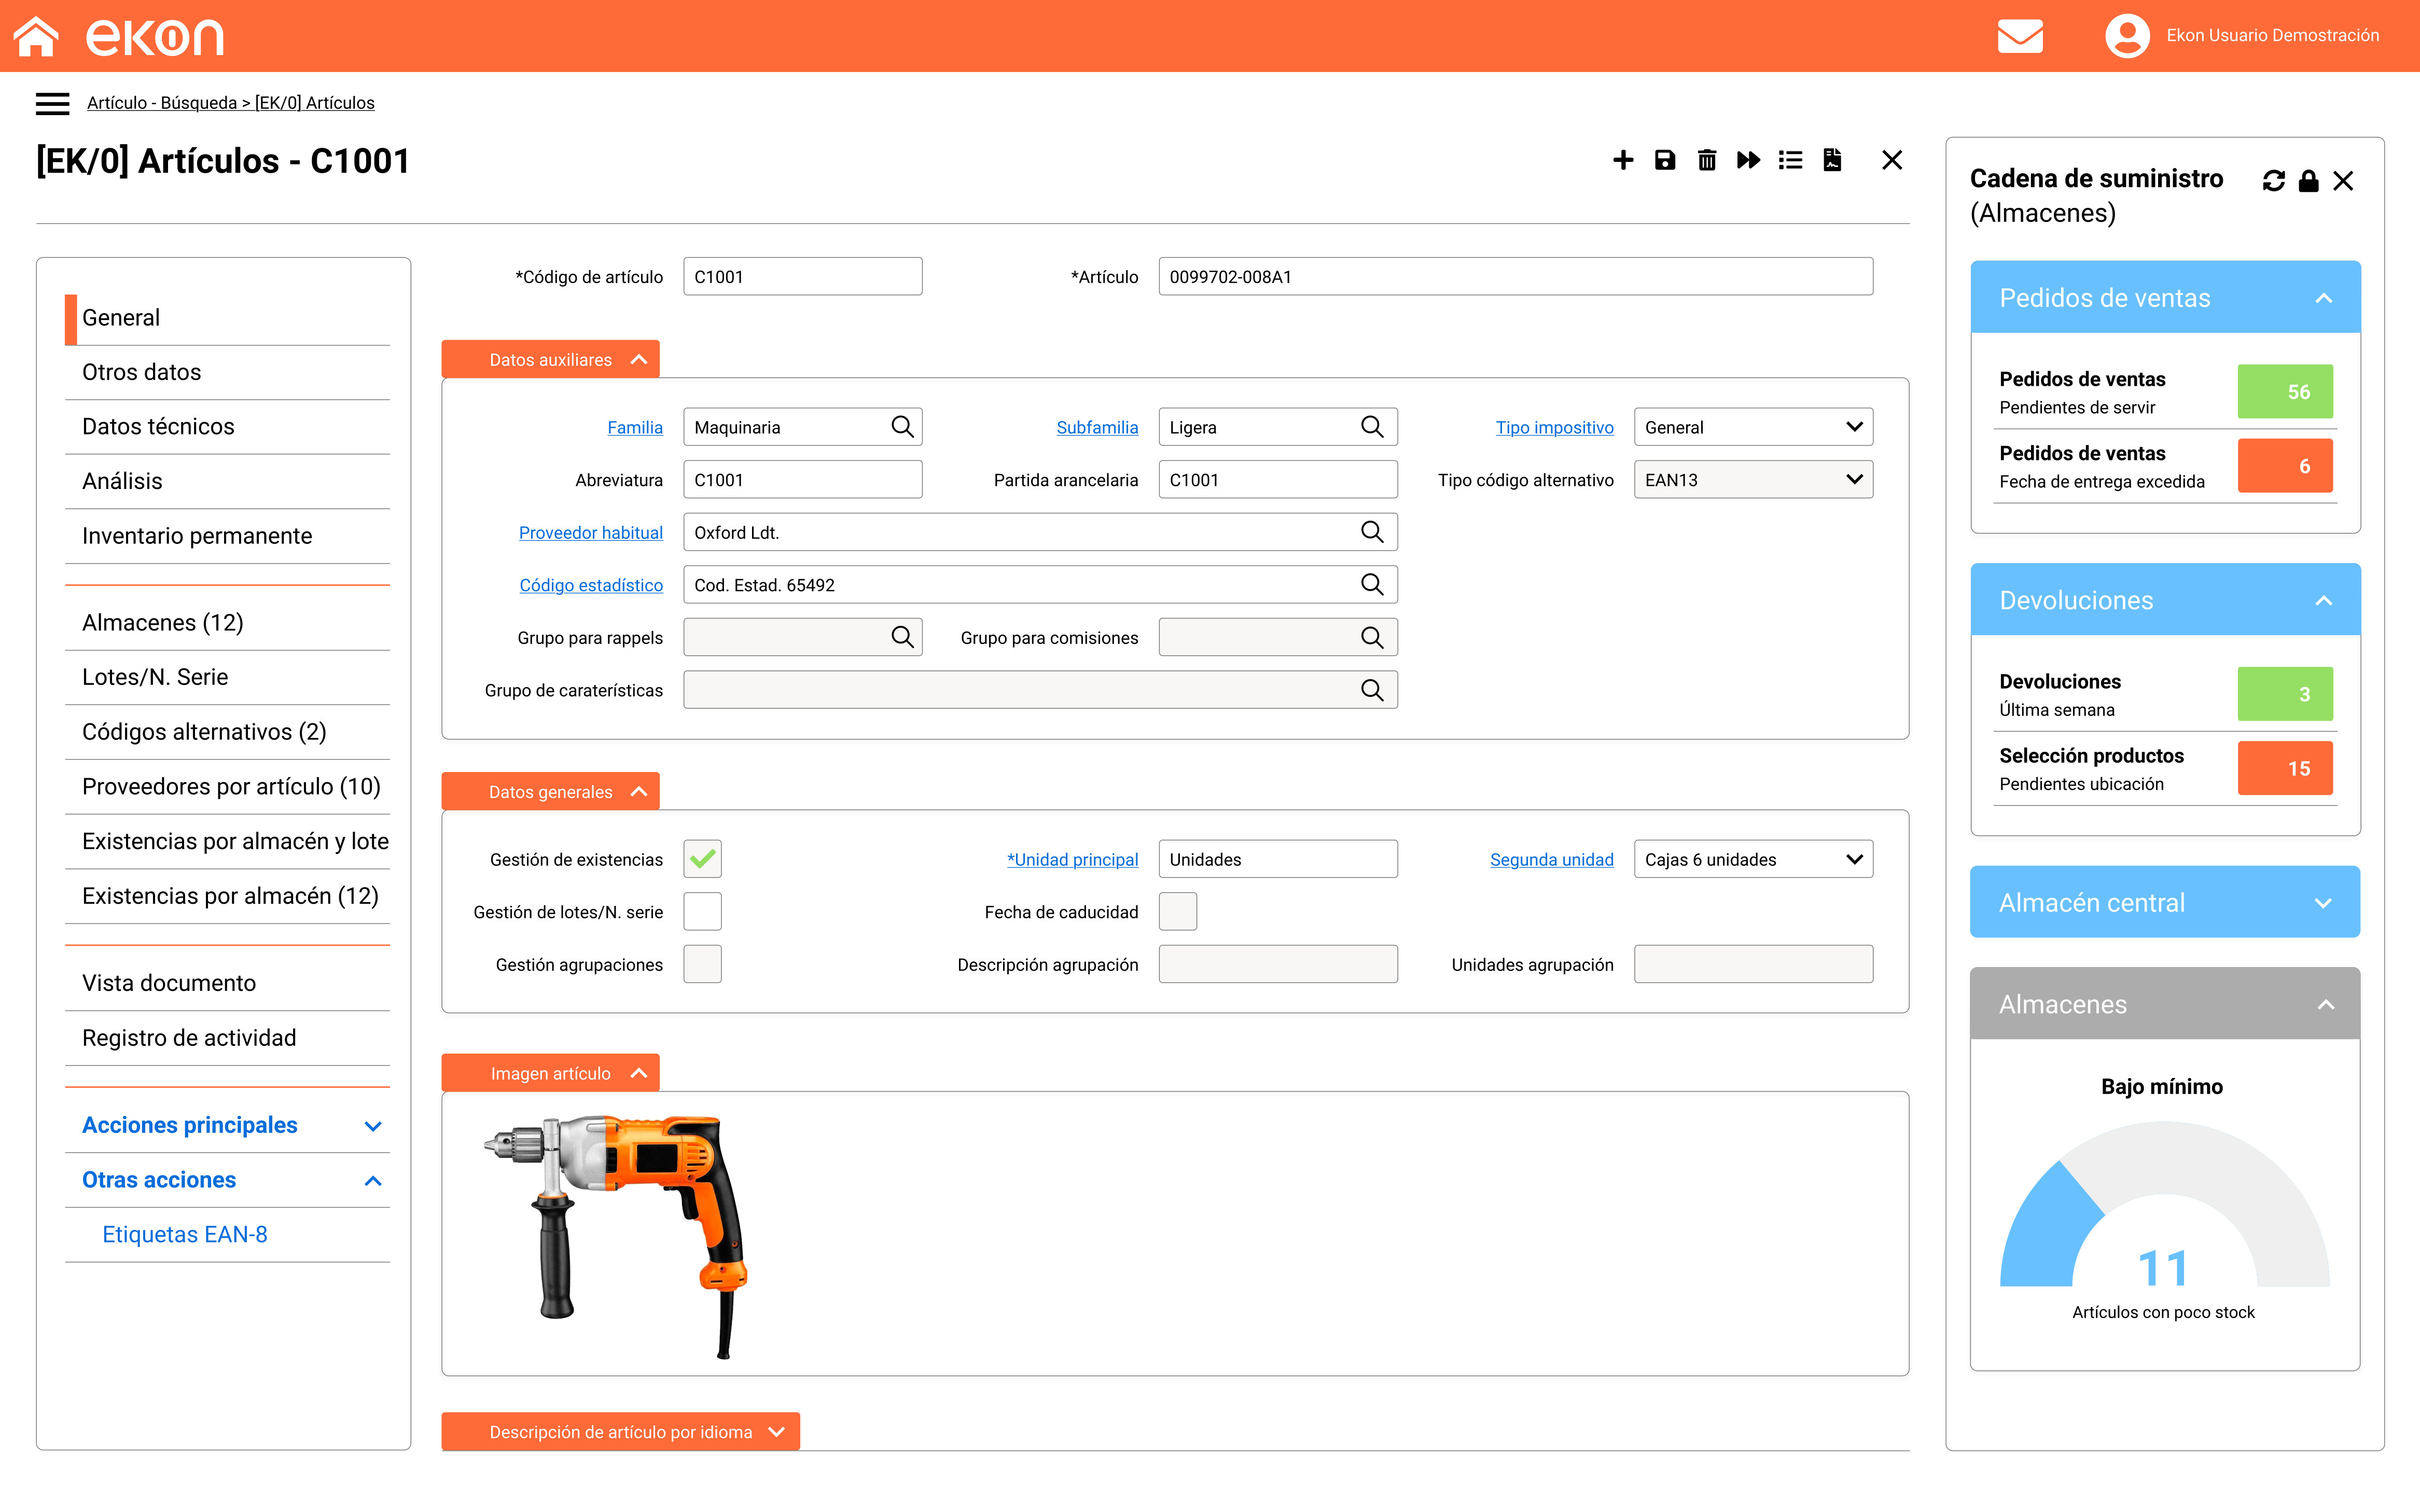The width and height of the screenshot is (2420, 1512).
Task: Click the lock icon in supply panel
Action: coord(2308,181)
